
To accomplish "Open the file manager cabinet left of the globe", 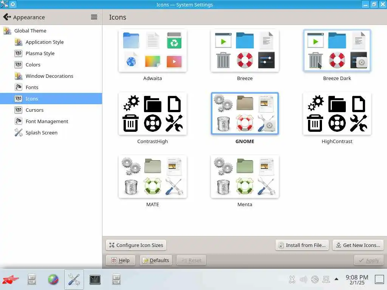I will (x=32, y=280).
